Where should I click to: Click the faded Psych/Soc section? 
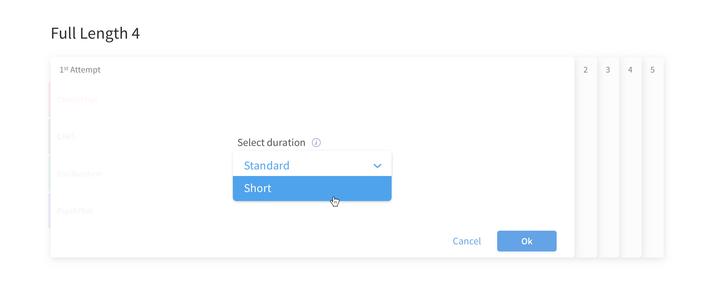[75, 211]
